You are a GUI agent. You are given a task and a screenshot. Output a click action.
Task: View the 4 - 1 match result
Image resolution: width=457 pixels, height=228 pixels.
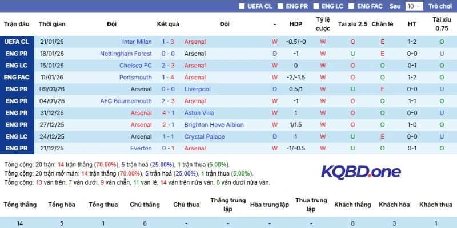[x=168, y=113]
